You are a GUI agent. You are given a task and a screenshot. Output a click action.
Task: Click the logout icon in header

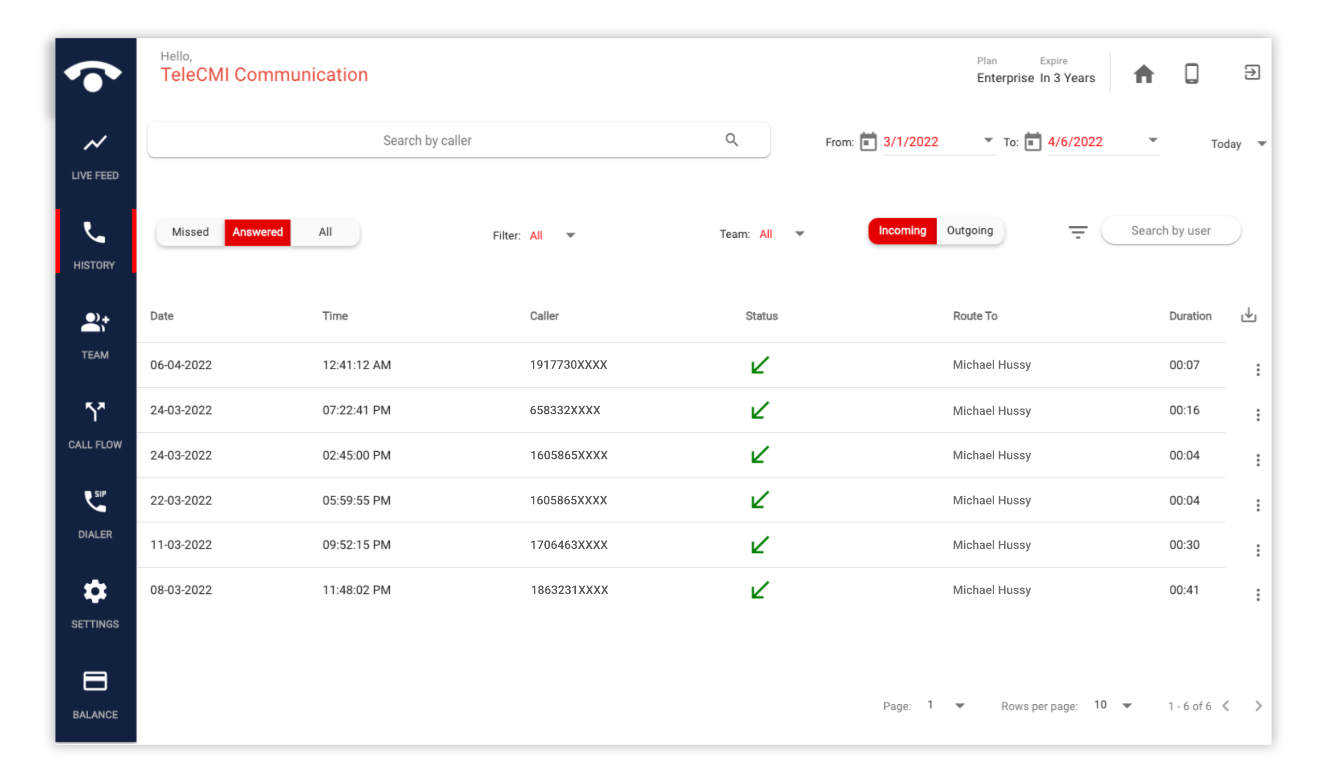(1252, 72)
